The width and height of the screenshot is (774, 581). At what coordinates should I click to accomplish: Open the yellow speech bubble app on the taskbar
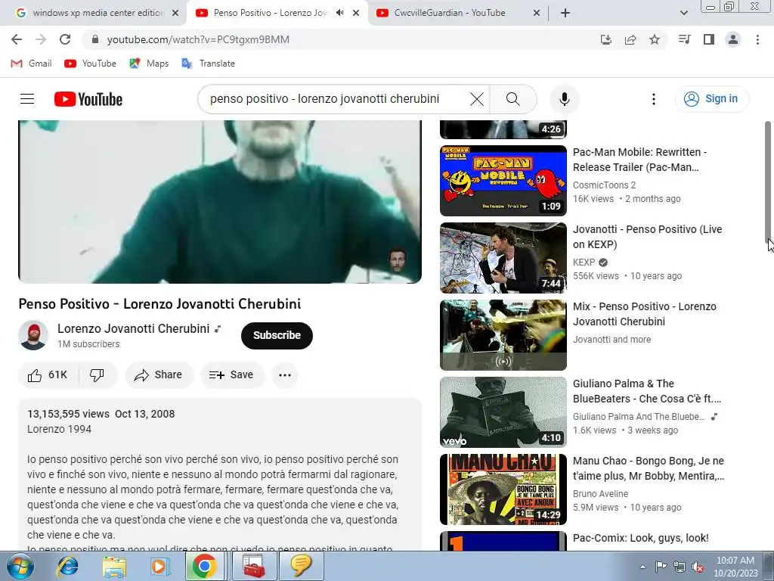coord(301,566)
